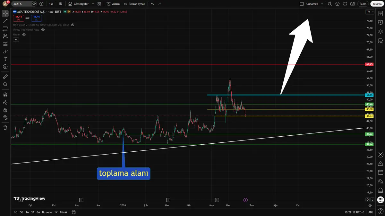This screenshot has height=216, width=385.
Task: Open the timezone menu at 10:21:19 UTC+3
Action: coord(355,212)
